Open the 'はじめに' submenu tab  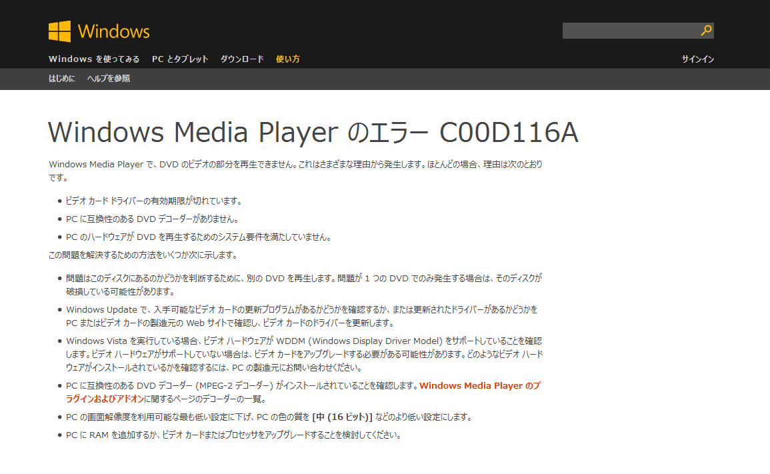(x=62, y=79)
